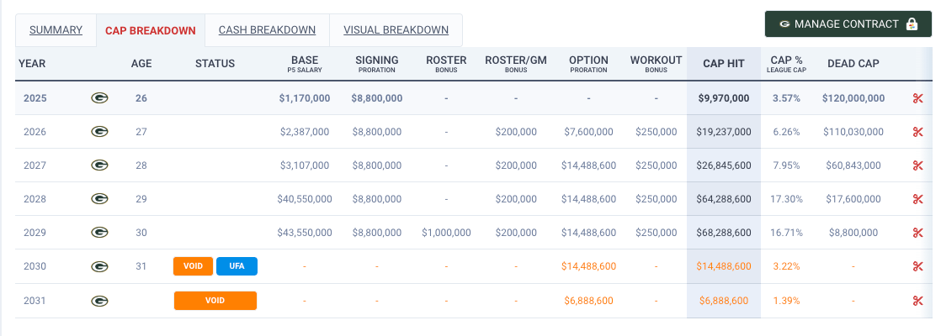Viewport: 941px width, 336px height.
Task: Click the scissors cut icon for 2028
Action: (x=917, y=199)
